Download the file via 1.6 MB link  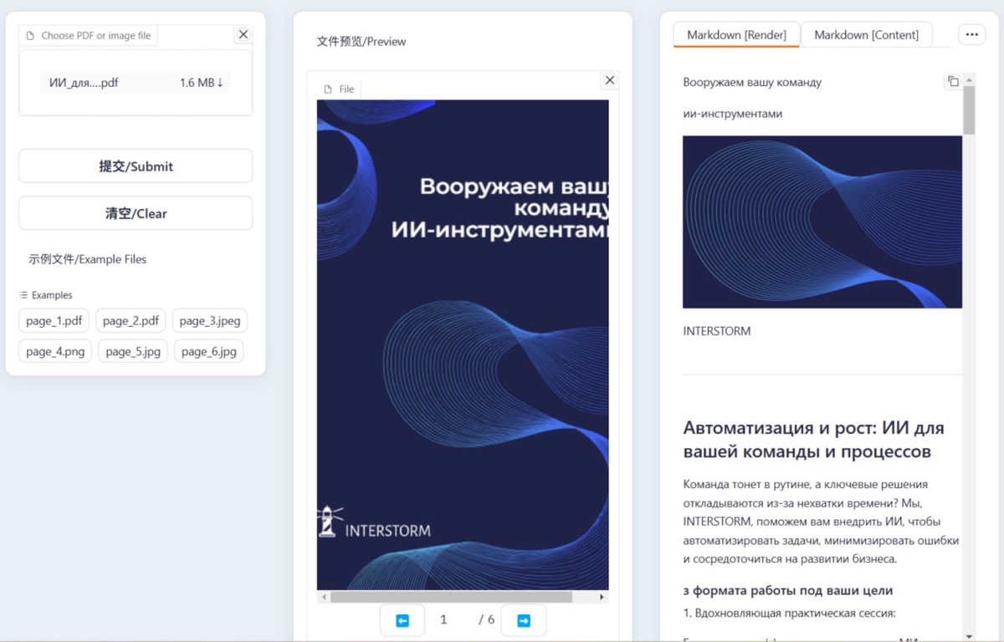[x=201, y=83]
